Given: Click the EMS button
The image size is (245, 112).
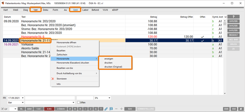Looking at the screenshot, I should [x=226, y=109].
